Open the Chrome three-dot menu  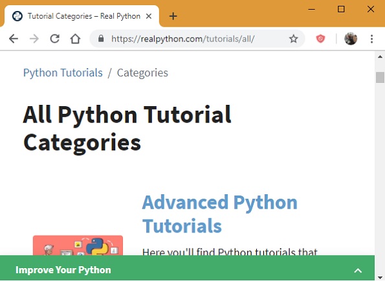coord(372,39)
